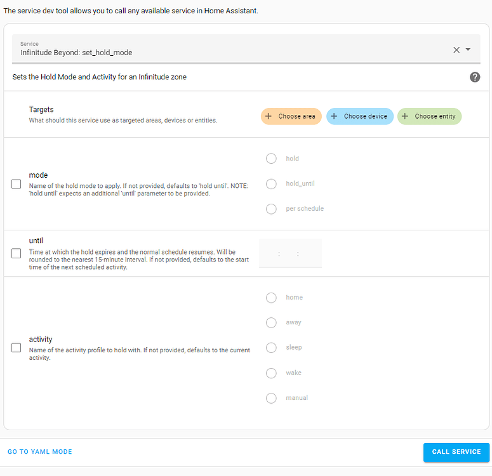Select the per schedule radio option
The height and width of the screenshot is (476, 492).
pyautogui.click(x=271, y=209)
